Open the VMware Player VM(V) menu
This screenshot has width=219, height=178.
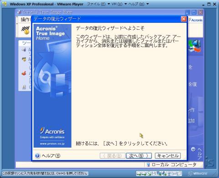tap(117, 4)
